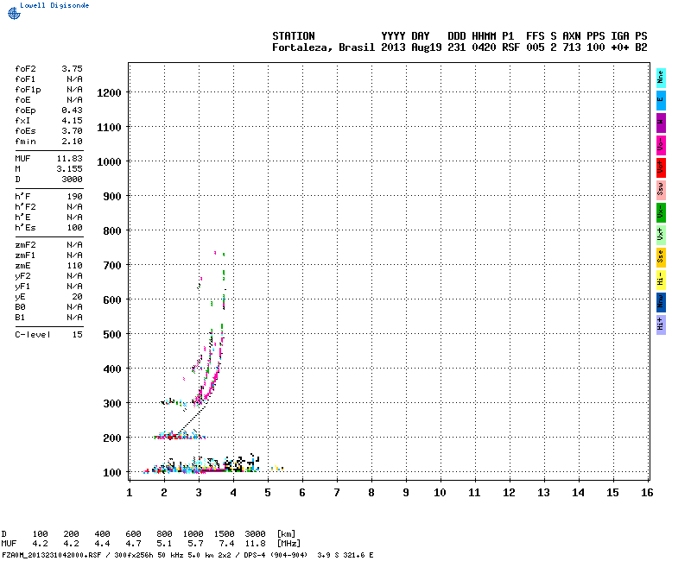Open the Lowell Digisonde title text
Screen dimensions: 691x561
point(54,5)
